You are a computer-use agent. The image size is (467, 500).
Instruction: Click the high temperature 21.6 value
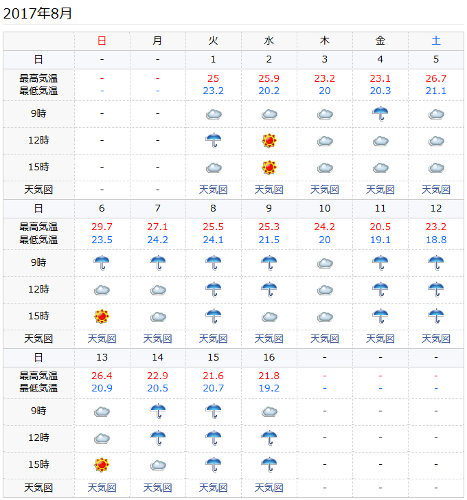point(214,376)
